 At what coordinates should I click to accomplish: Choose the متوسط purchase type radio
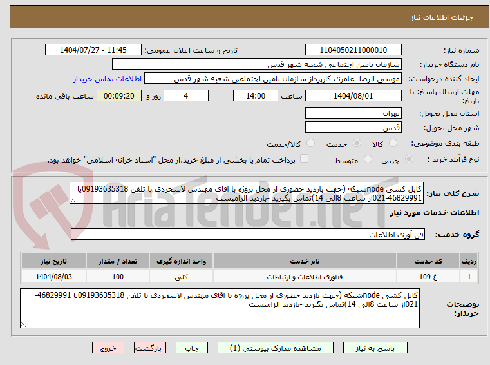click(x=368, y=159)
